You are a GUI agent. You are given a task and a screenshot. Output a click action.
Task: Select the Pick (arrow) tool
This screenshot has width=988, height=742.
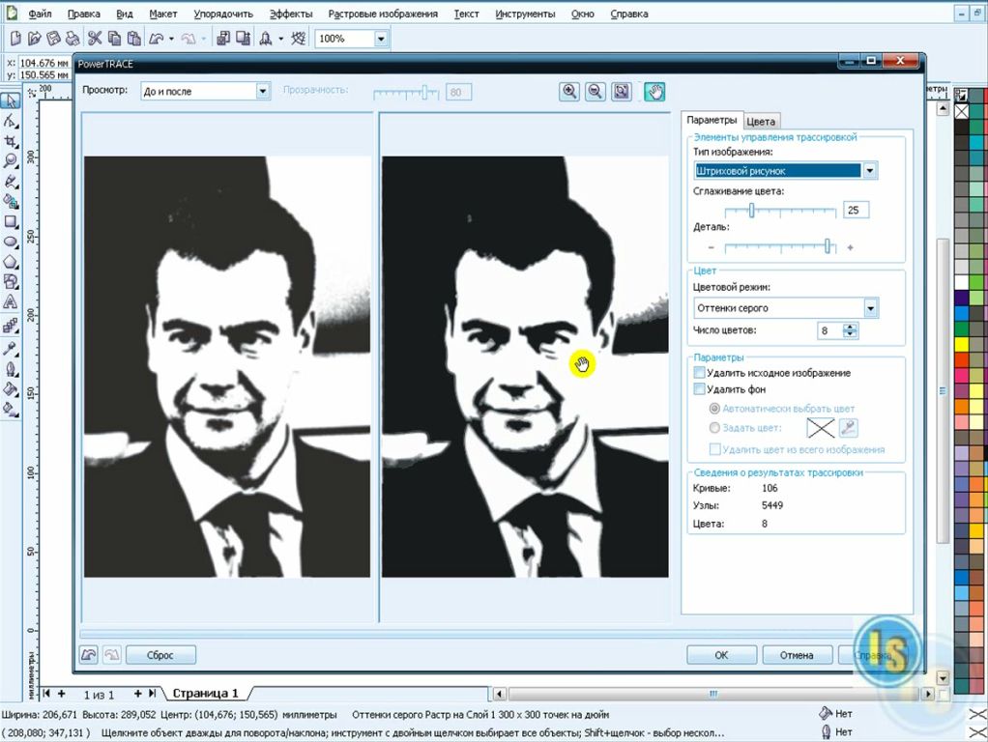coord(11,100)
